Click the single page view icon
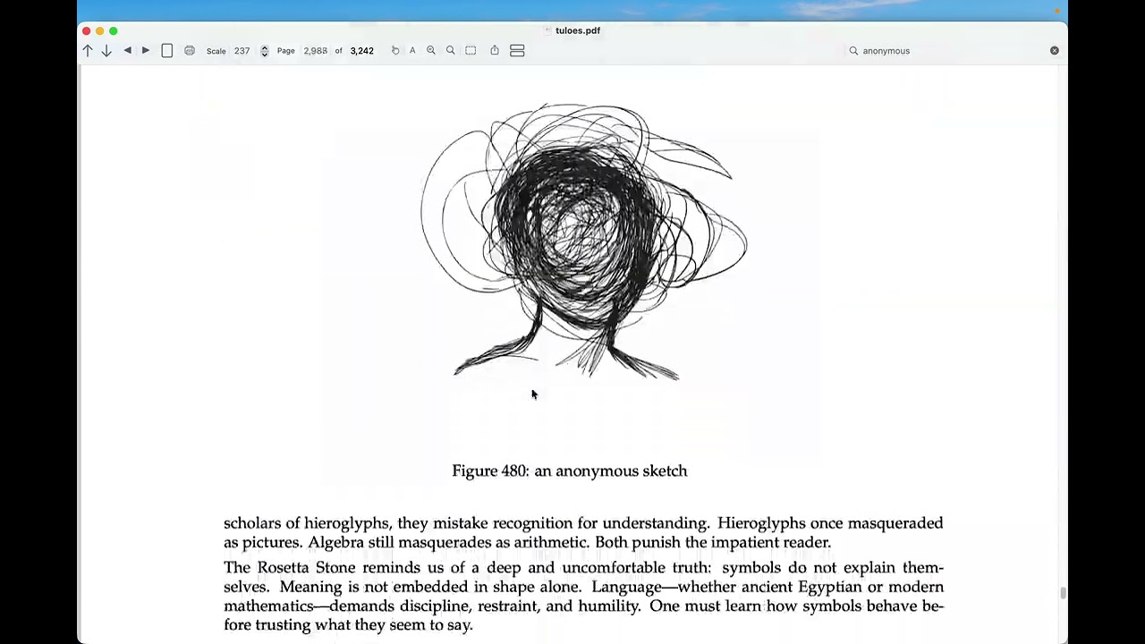Screen dimensions: 1145x644 pos(167,51)
